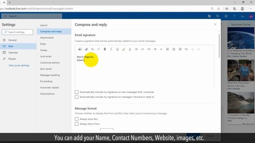Insert pictures inline in signature toolbar
The image size is (255, 143).
[x=80, y=49]
